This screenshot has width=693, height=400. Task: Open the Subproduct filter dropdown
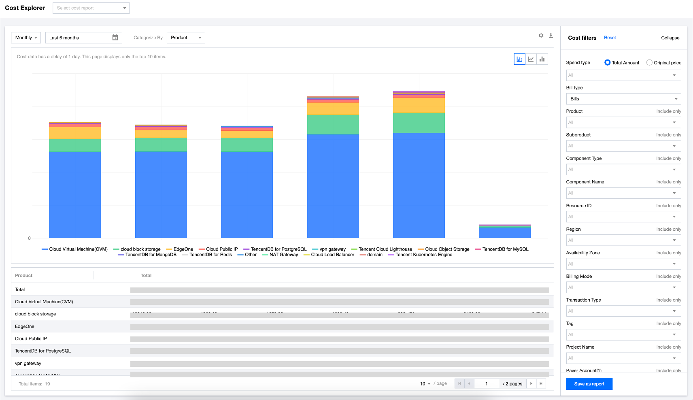click(623, 146)
